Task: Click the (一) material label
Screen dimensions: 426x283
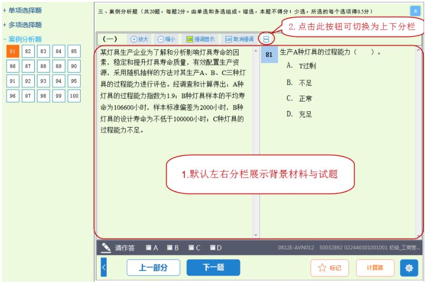Action: click(x=110, y=39)
